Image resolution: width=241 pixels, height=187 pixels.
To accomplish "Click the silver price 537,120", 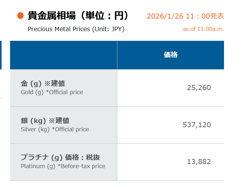I will click(197, 125).
